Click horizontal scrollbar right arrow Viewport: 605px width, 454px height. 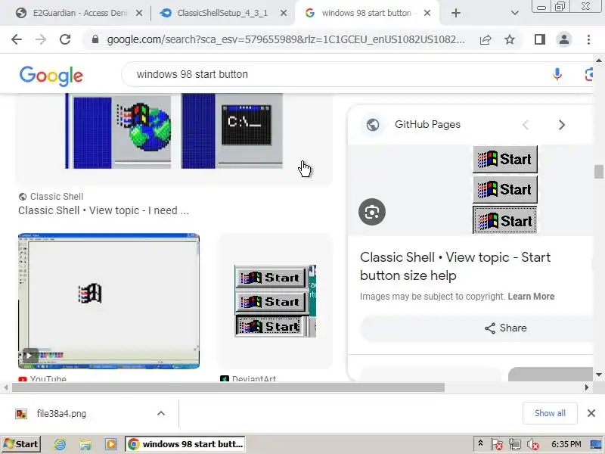click(x=587, y=387)
